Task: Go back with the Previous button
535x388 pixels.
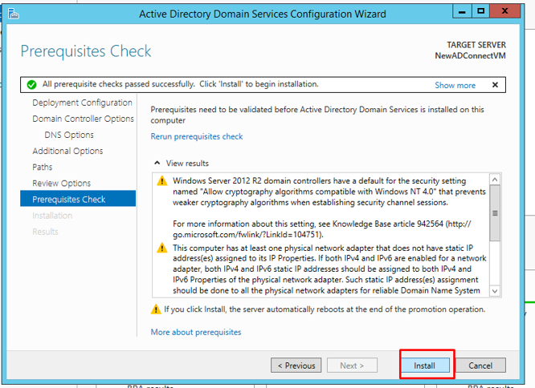Action: point(296,366)
